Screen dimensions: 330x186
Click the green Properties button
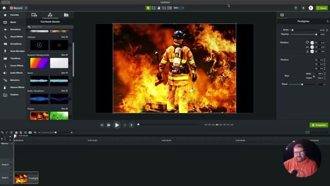[319, 125]
